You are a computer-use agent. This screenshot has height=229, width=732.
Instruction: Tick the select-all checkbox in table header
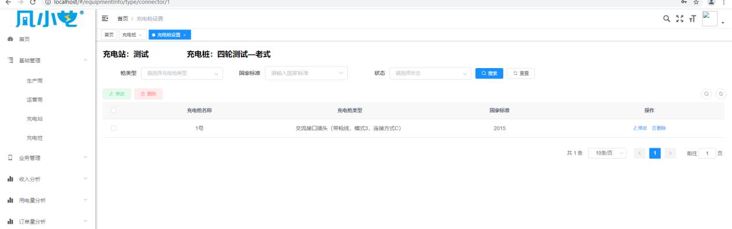pos(114,110)
